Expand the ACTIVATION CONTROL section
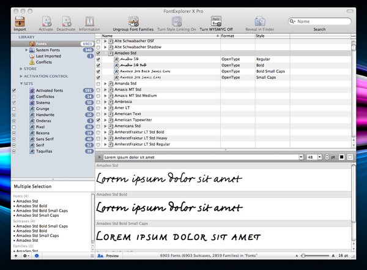 point(21,77)
